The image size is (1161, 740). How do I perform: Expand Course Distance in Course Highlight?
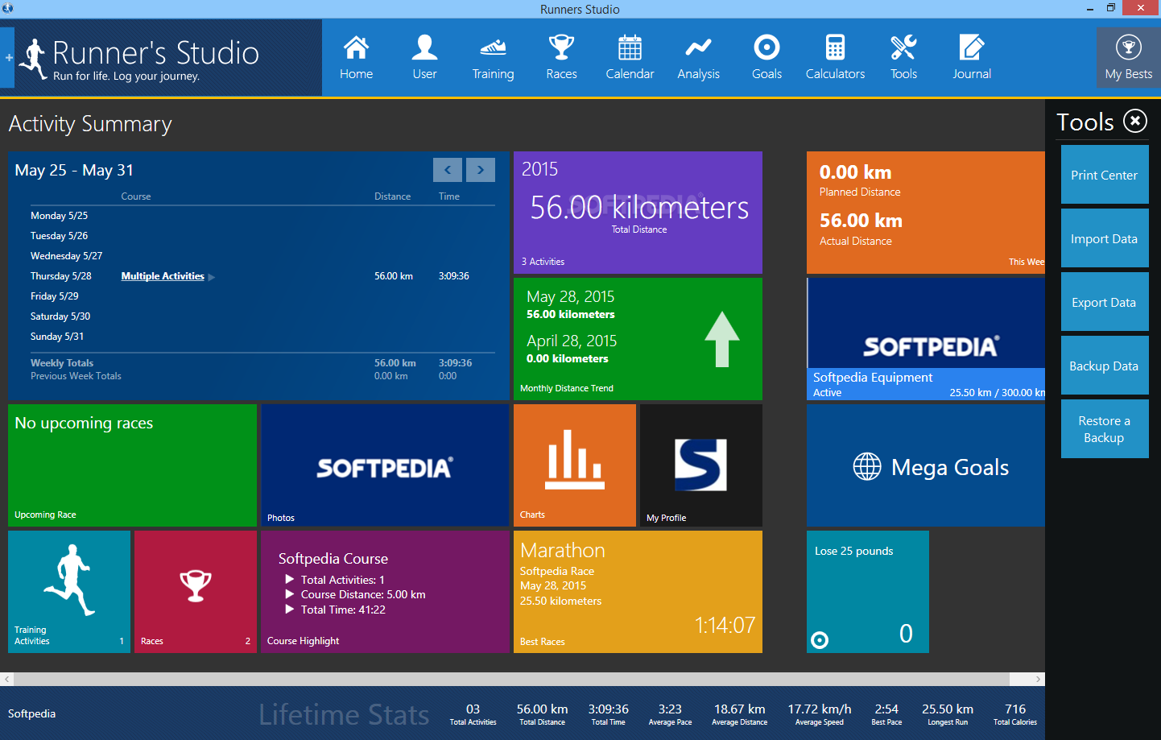290,594
